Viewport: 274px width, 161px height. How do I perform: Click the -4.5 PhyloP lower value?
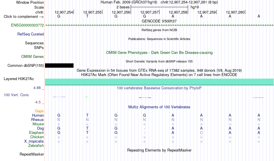tap(37, 102)
